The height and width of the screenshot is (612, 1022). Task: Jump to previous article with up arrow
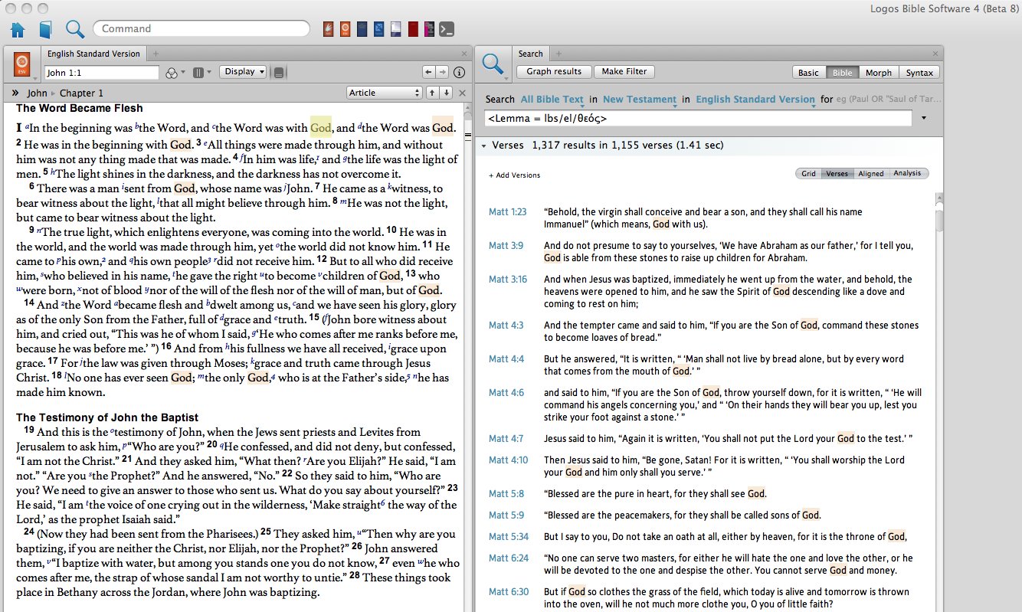433,93
